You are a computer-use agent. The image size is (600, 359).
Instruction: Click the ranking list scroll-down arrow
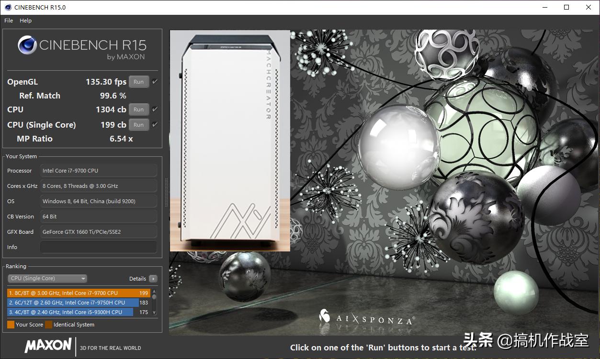(154, 313)
